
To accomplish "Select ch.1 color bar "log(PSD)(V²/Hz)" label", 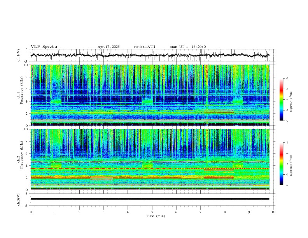I will (291, 101).
